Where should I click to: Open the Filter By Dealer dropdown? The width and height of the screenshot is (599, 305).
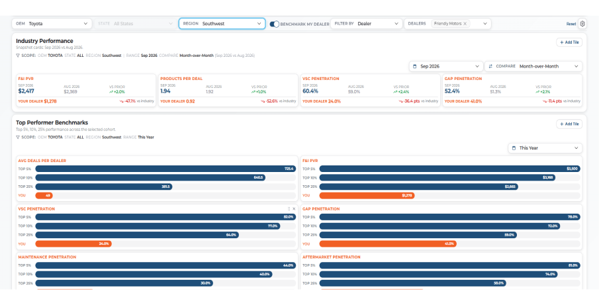[x=367, y=24]
